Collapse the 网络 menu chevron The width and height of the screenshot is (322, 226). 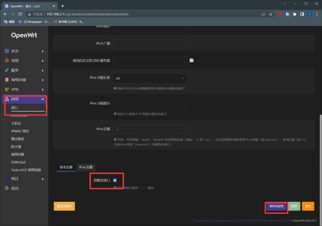43,99
